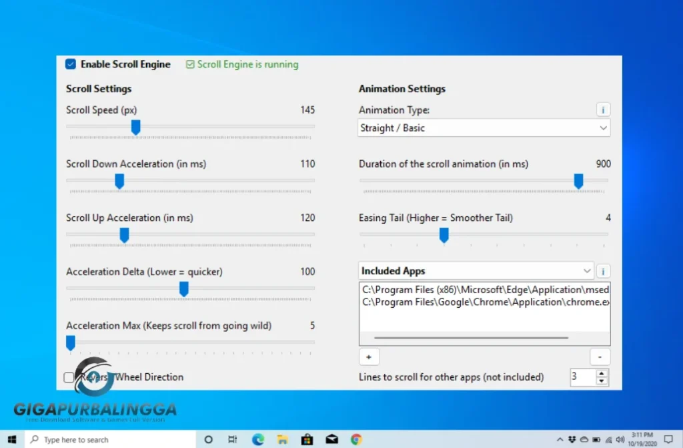The height and width of the screenshot is (448, 683).
Task: Show hidden system tray icons
Action: tap(560, 439)
